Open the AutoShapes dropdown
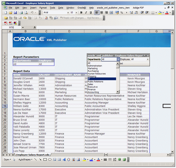Viewport: 176px width, 168px height. [25, 159]
